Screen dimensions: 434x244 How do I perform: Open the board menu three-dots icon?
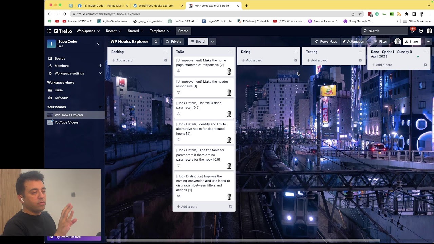point(428,41)
